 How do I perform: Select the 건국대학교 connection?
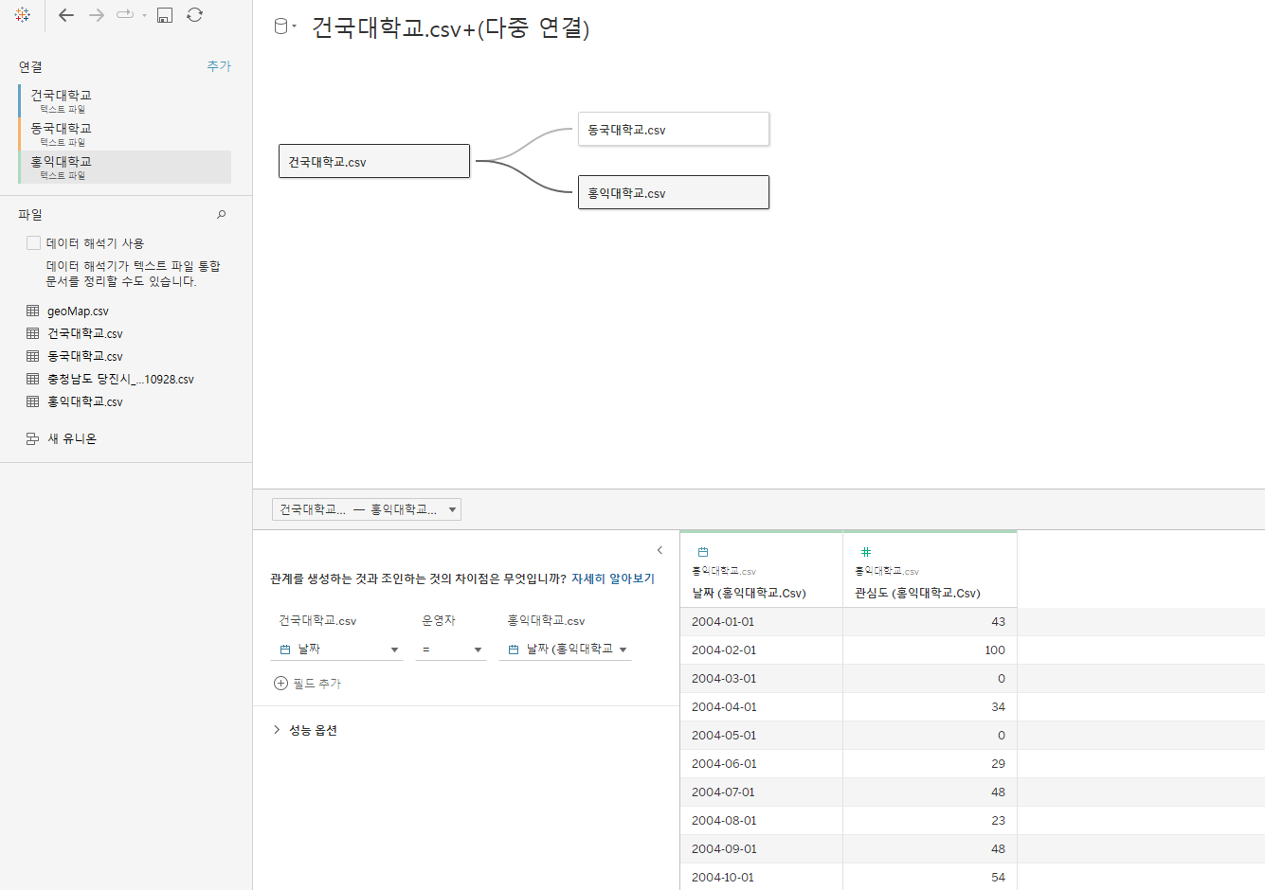click(125, 100)
